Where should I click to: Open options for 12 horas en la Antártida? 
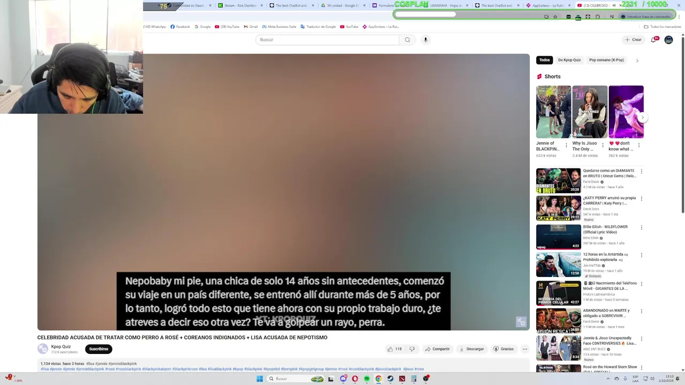pyautogui.click(x=641, y=255)
